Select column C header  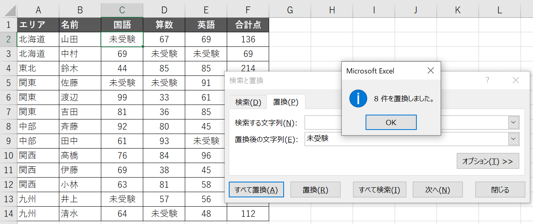[122, 10]
